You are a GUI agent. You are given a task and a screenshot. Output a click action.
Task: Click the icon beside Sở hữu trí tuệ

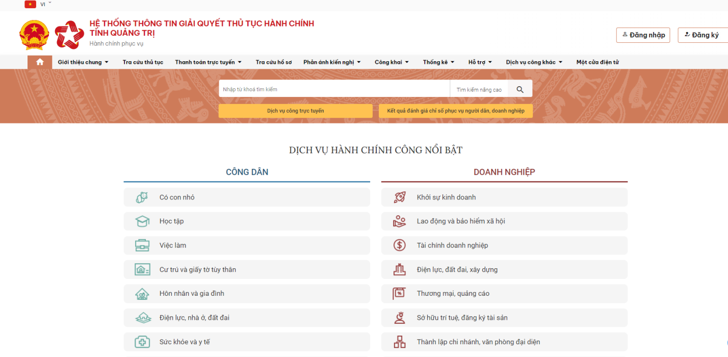[x=400, y=318]
